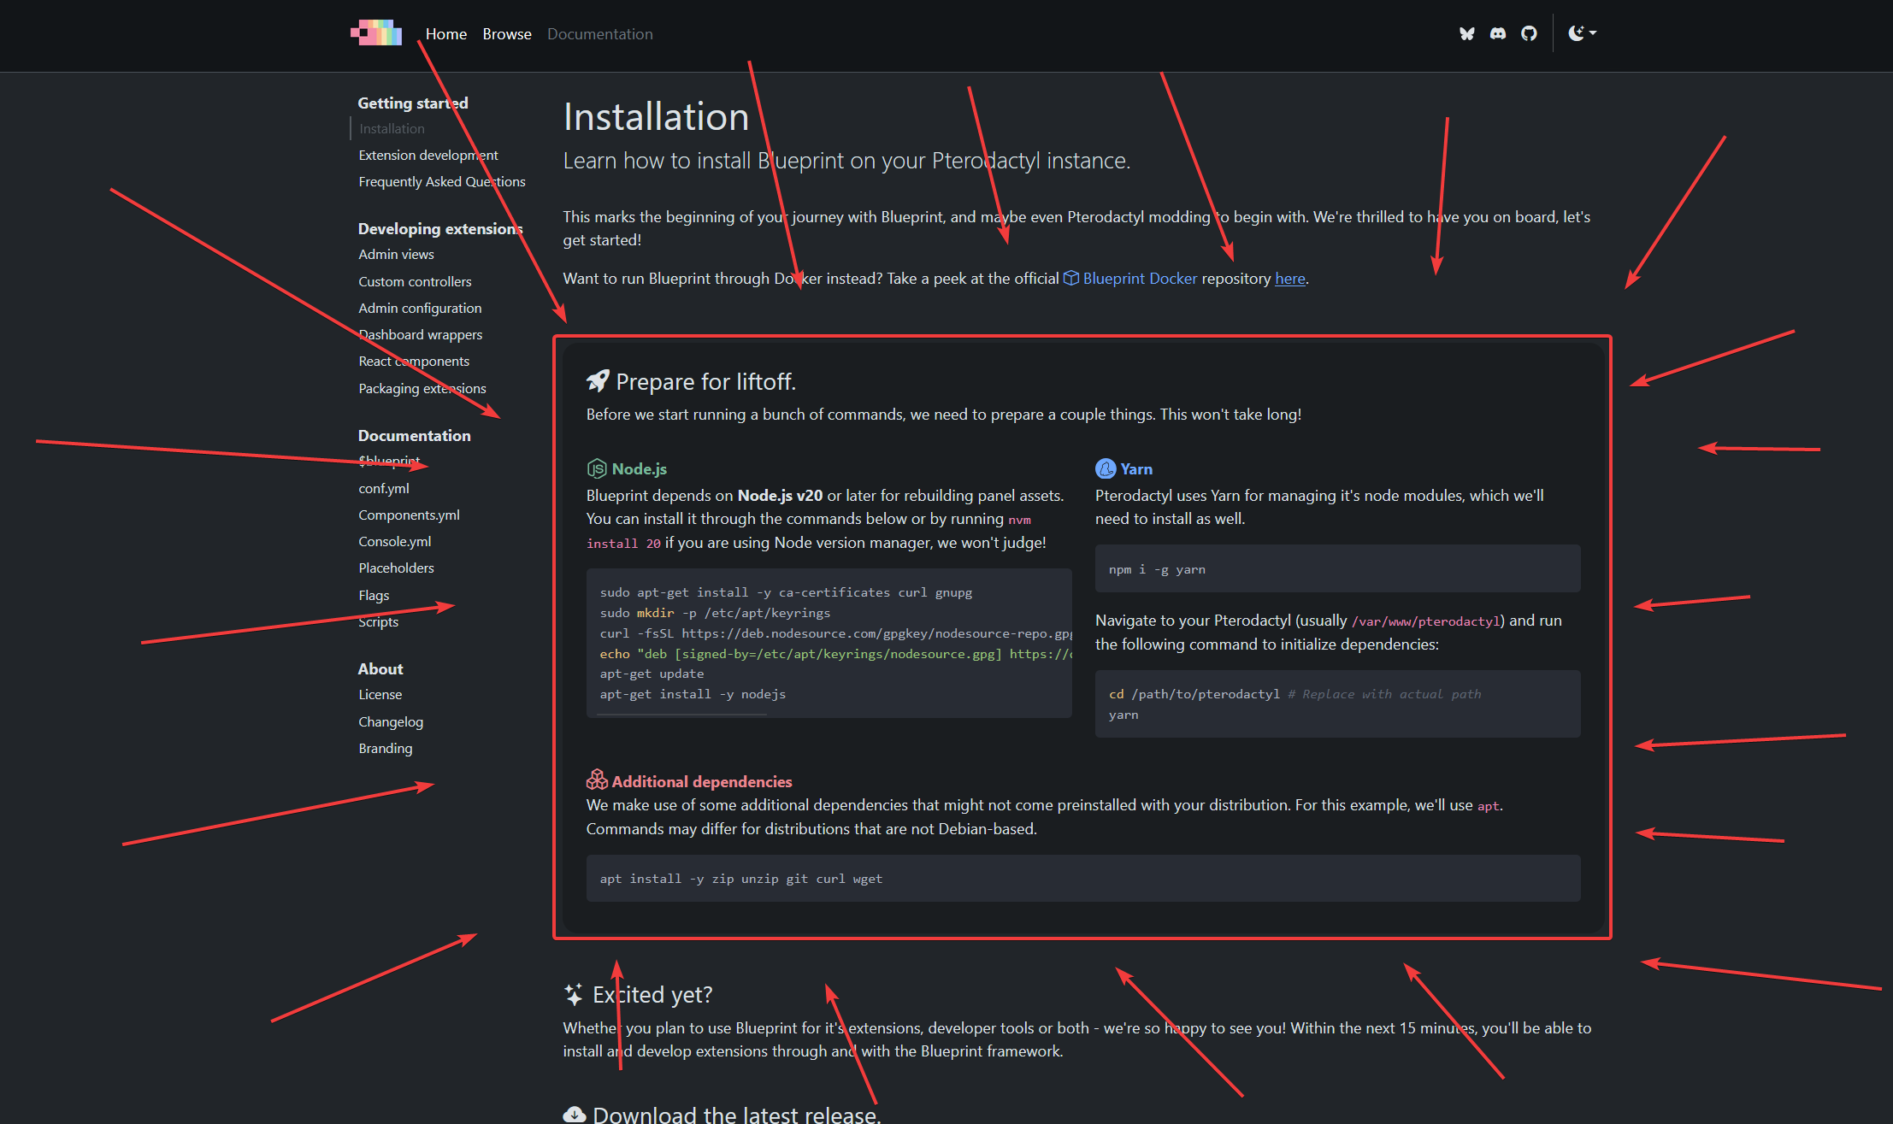Click the rocket icon beside Prepare for liftoff
The image size is (1893, 1124).
pyautogui.click(x=598, y=381)
